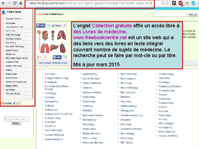Open the Epidemiology link
Viewport: 199px width, 149px height.
pyautogui.click(x=90, y=74)
